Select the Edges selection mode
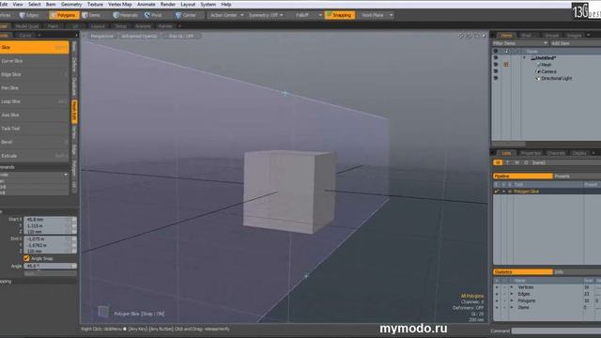The width and height of the screenshot is (601, 338). click(x=29, y=15)
